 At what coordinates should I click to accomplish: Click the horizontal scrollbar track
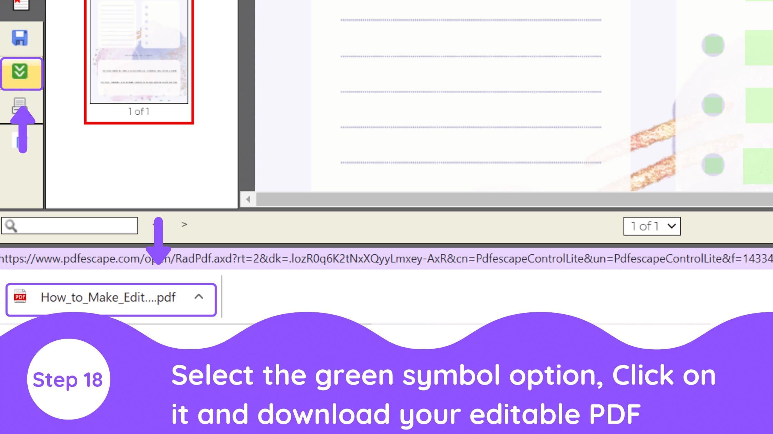514,199
